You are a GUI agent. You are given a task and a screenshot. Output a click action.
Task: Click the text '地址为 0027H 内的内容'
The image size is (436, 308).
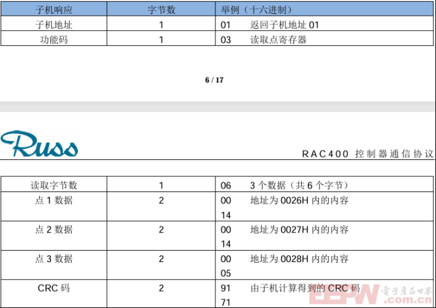[x=299, y=229]
